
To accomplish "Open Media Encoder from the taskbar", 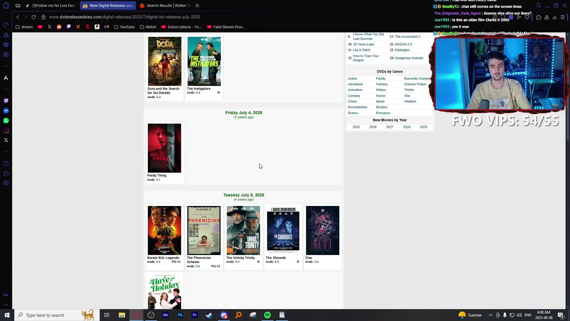I will tap(165, 315).
